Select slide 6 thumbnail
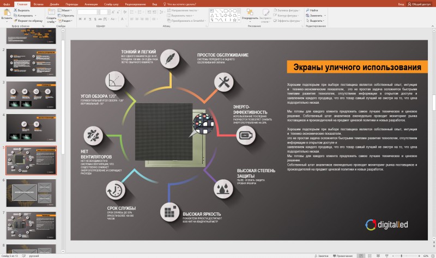 [x=31, y=193]
